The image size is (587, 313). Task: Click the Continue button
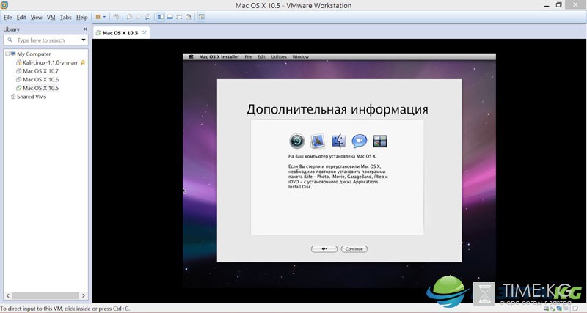[354, 249]
